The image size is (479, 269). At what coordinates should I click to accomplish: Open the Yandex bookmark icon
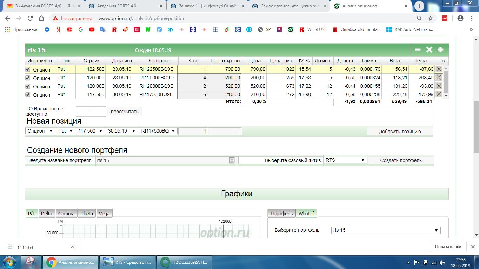(58, 29)
